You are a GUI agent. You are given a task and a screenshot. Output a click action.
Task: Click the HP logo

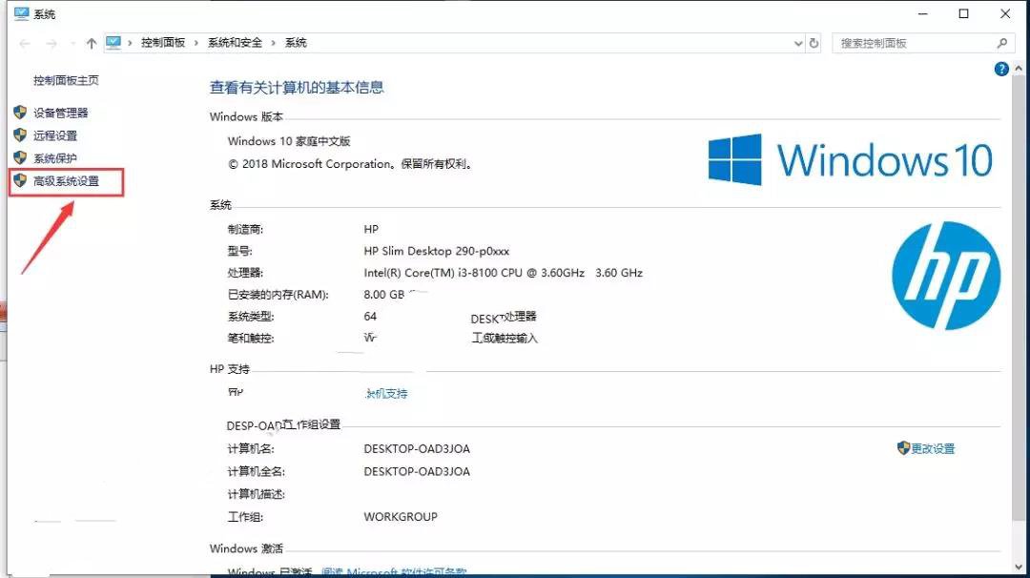click(x=946, y=276)
